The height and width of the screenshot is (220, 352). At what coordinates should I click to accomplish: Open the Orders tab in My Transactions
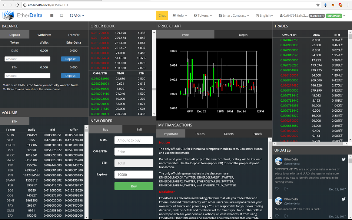tap(229, 134)
